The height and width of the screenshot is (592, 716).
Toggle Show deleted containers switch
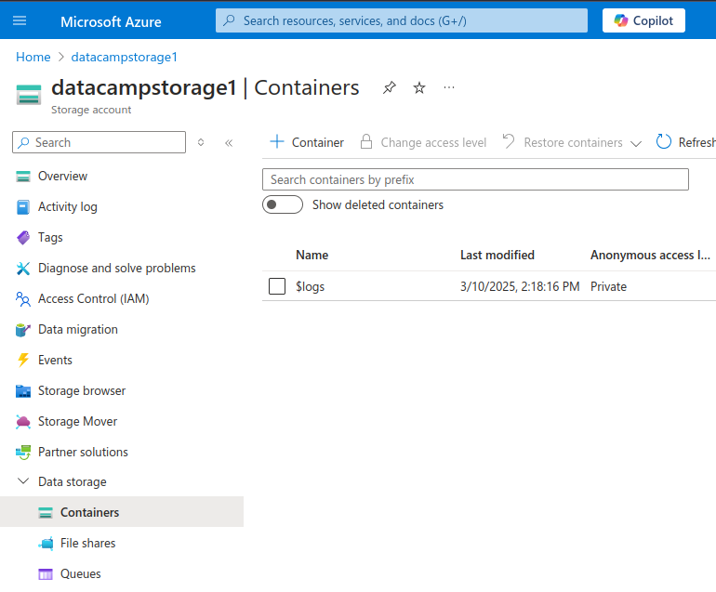[283, 204]
